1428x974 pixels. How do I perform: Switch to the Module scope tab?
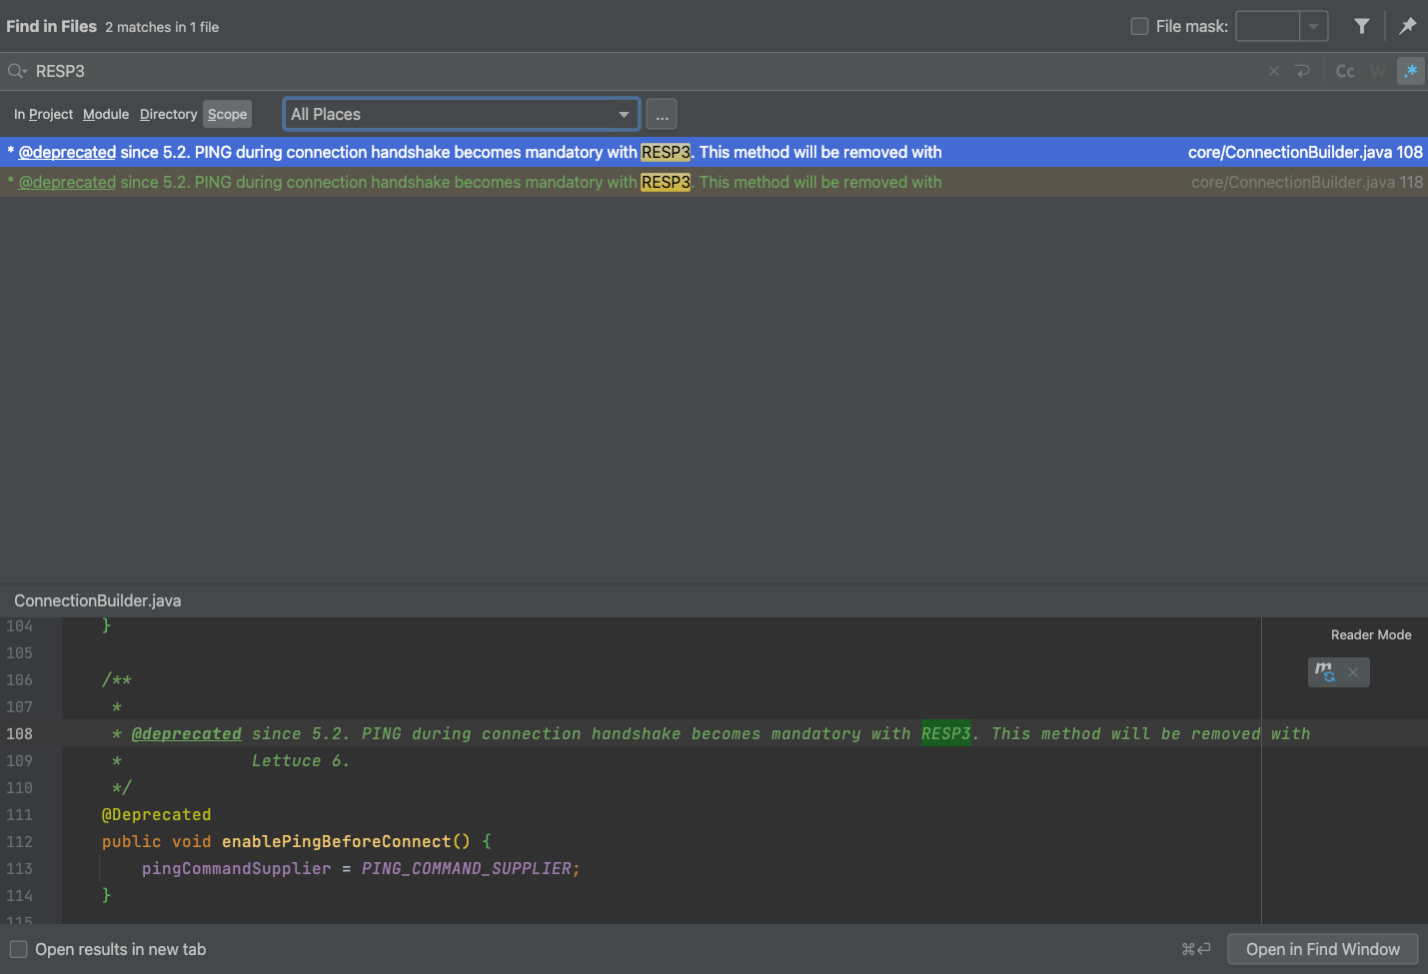coord(106,114)
